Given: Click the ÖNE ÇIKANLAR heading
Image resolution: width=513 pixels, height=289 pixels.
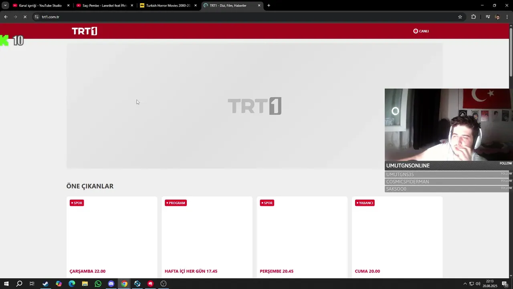Looking at the screenshot, I should (90, 186).
